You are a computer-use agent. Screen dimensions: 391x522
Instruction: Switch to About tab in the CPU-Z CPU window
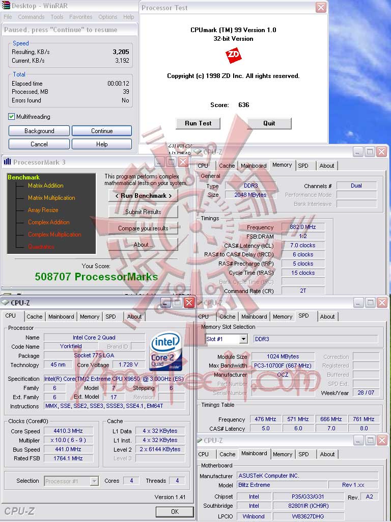pos(134,317)
